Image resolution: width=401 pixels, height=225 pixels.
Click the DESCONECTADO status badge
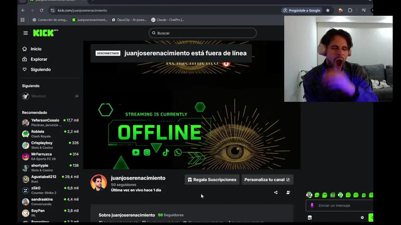coord(108,53)
